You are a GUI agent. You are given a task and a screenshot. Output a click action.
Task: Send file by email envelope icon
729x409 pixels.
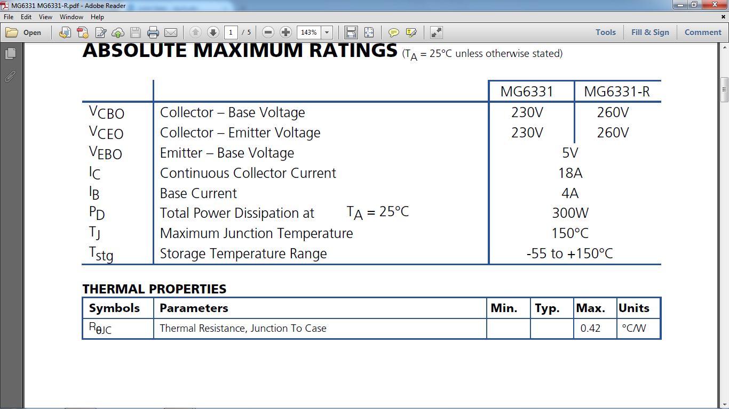171,32
